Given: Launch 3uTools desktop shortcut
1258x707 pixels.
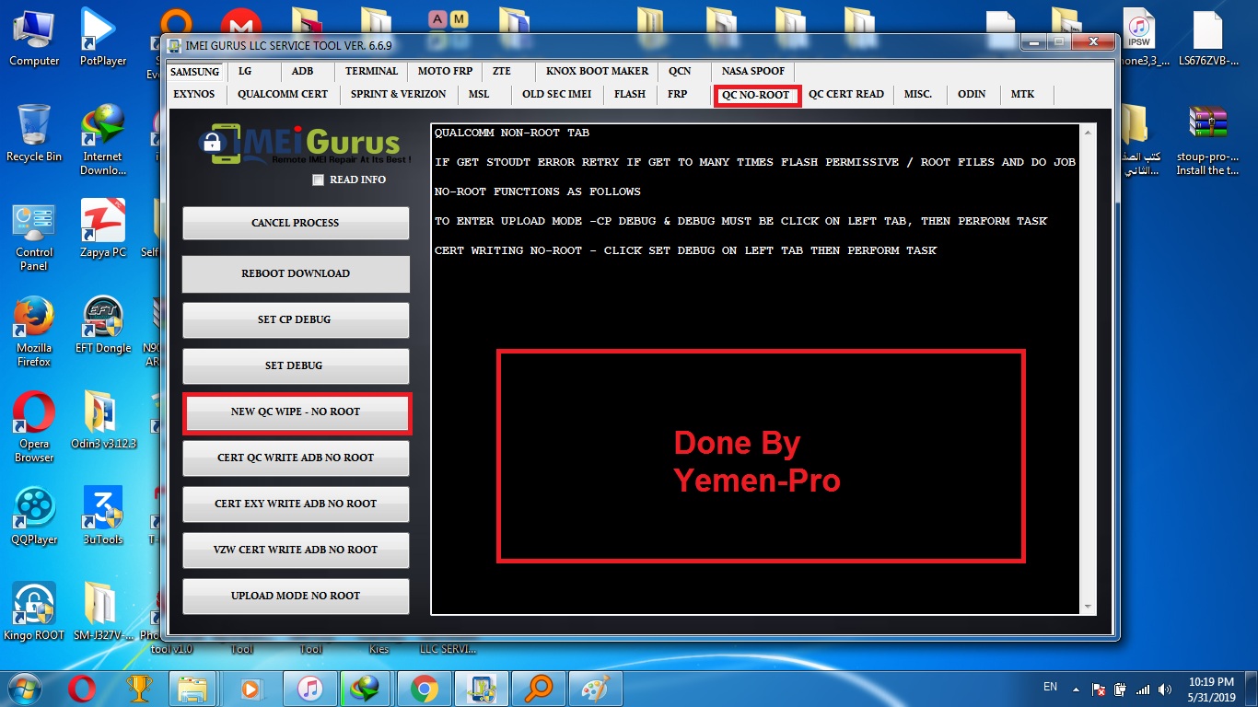Looking at the screenshot, I should 103,517.
